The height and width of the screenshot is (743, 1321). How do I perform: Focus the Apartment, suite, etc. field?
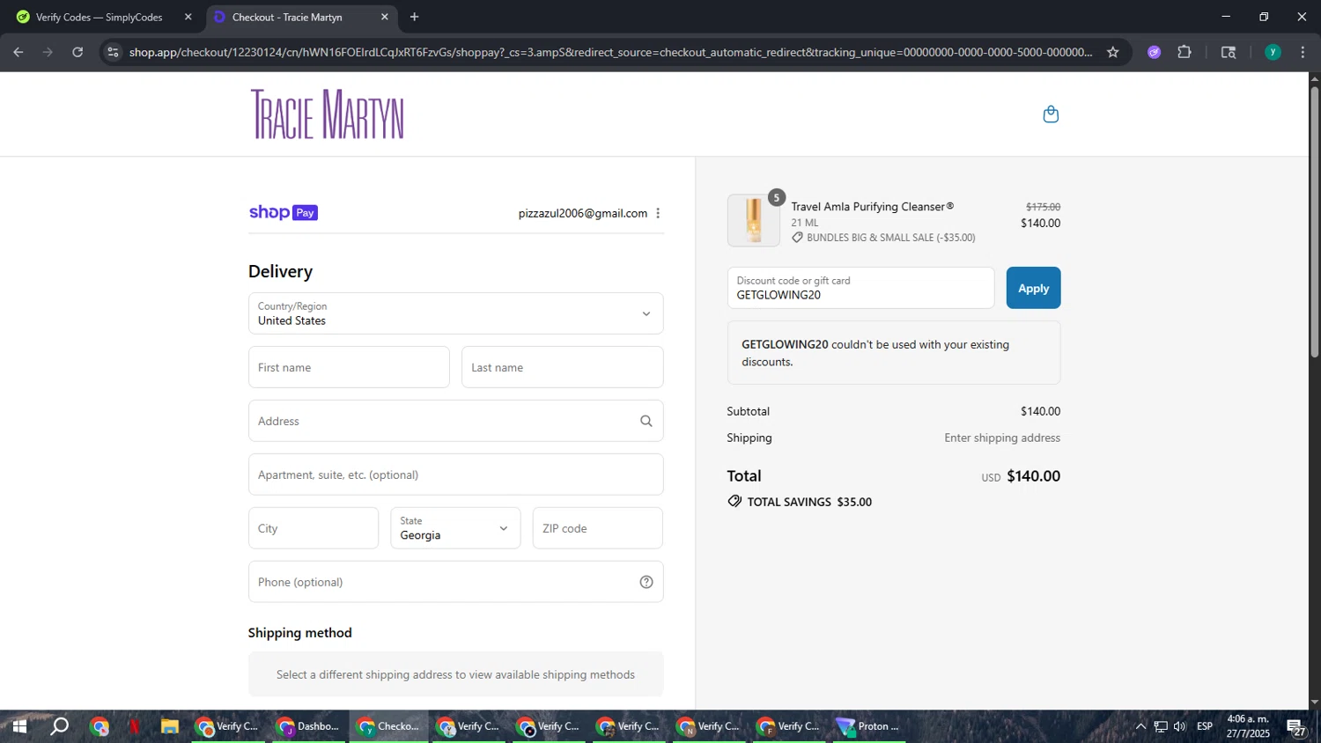pyautogui.click(x=455, y=474)
